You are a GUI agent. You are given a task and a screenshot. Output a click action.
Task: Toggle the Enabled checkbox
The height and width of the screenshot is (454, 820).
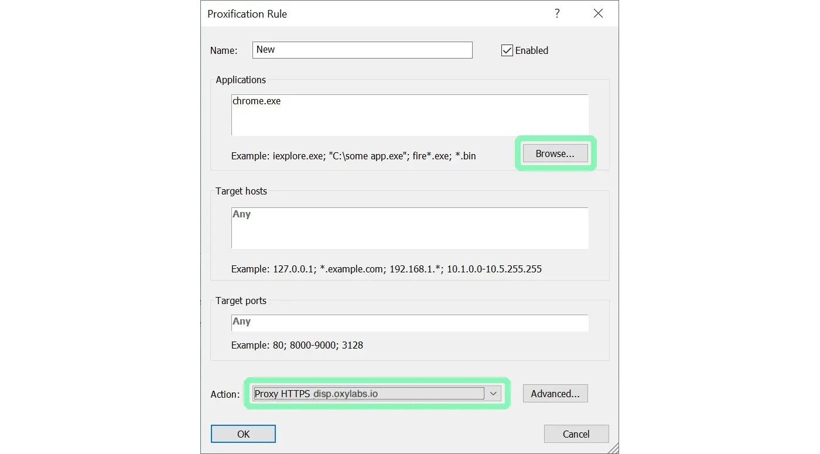[x=507, y=50]
